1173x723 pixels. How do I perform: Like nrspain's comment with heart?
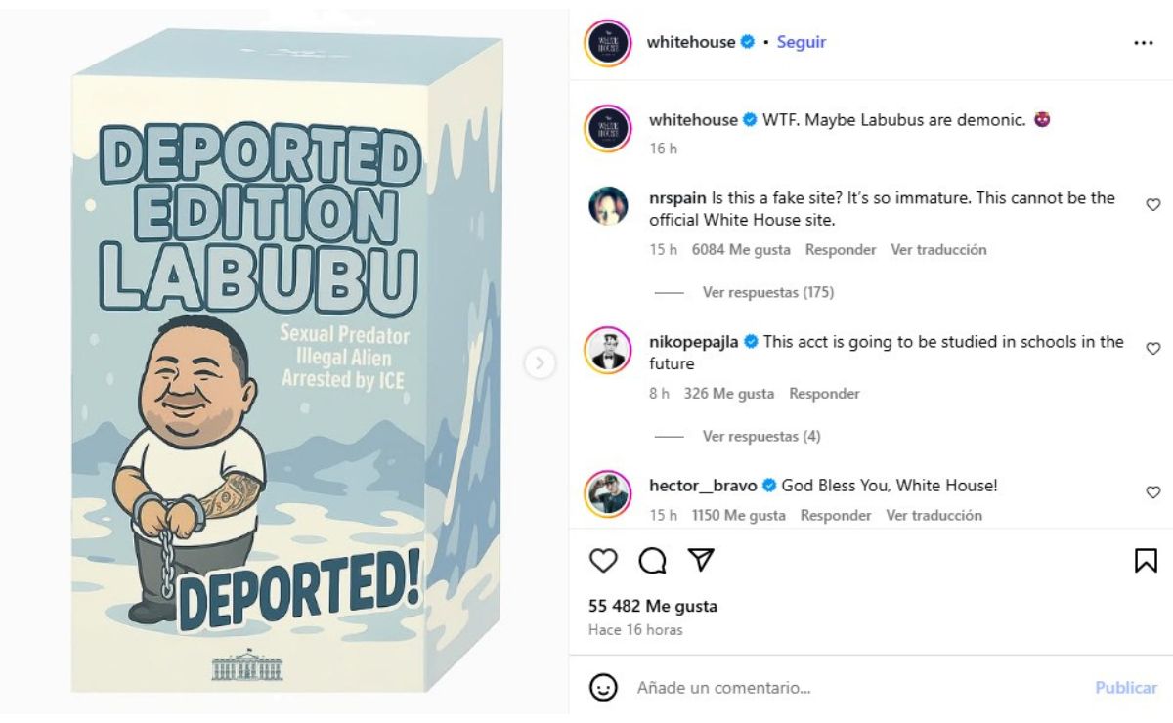pos(1152,205)
